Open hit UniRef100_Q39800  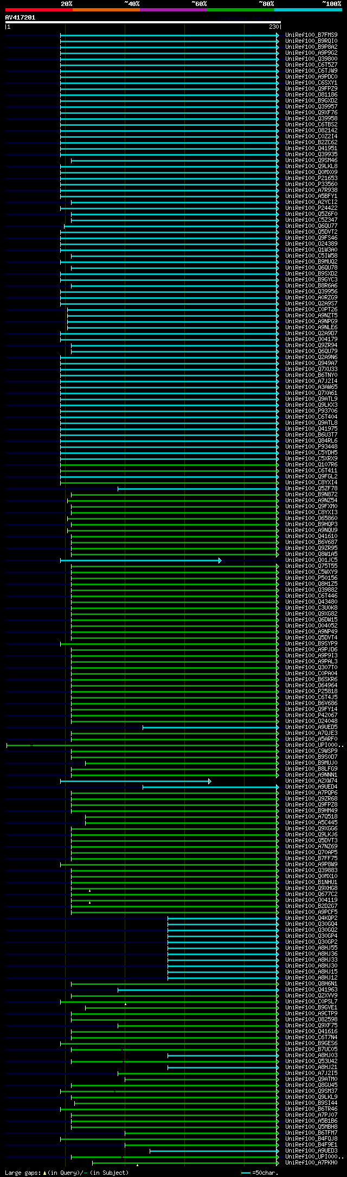(311, 59)
